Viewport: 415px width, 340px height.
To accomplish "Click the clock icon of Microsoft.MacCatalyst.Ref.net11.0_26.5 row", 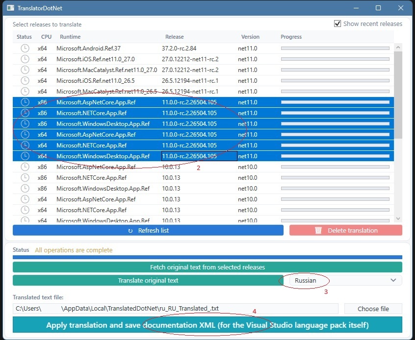I will pos(25,92).
